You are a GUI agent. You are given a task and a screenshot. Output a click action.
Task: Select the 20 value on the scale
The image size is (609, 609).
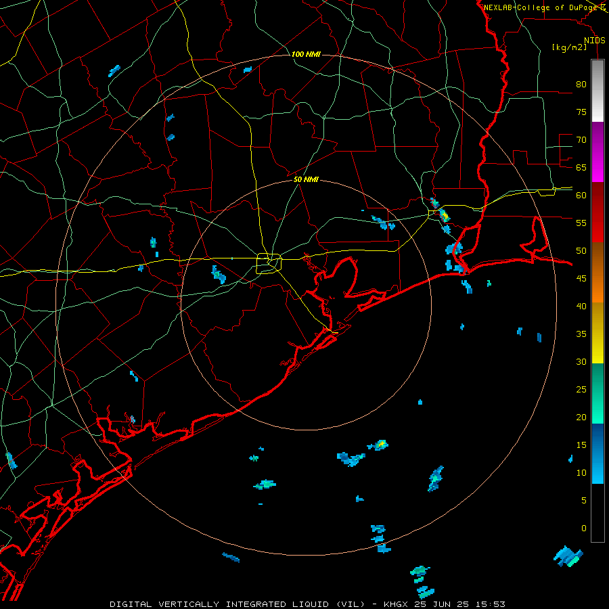(x=581, y=418)
